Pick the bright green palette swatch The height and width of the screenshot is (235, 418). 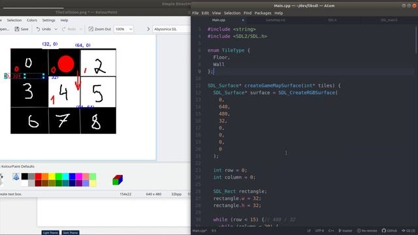pyautogui.click(x=59, y=176)
